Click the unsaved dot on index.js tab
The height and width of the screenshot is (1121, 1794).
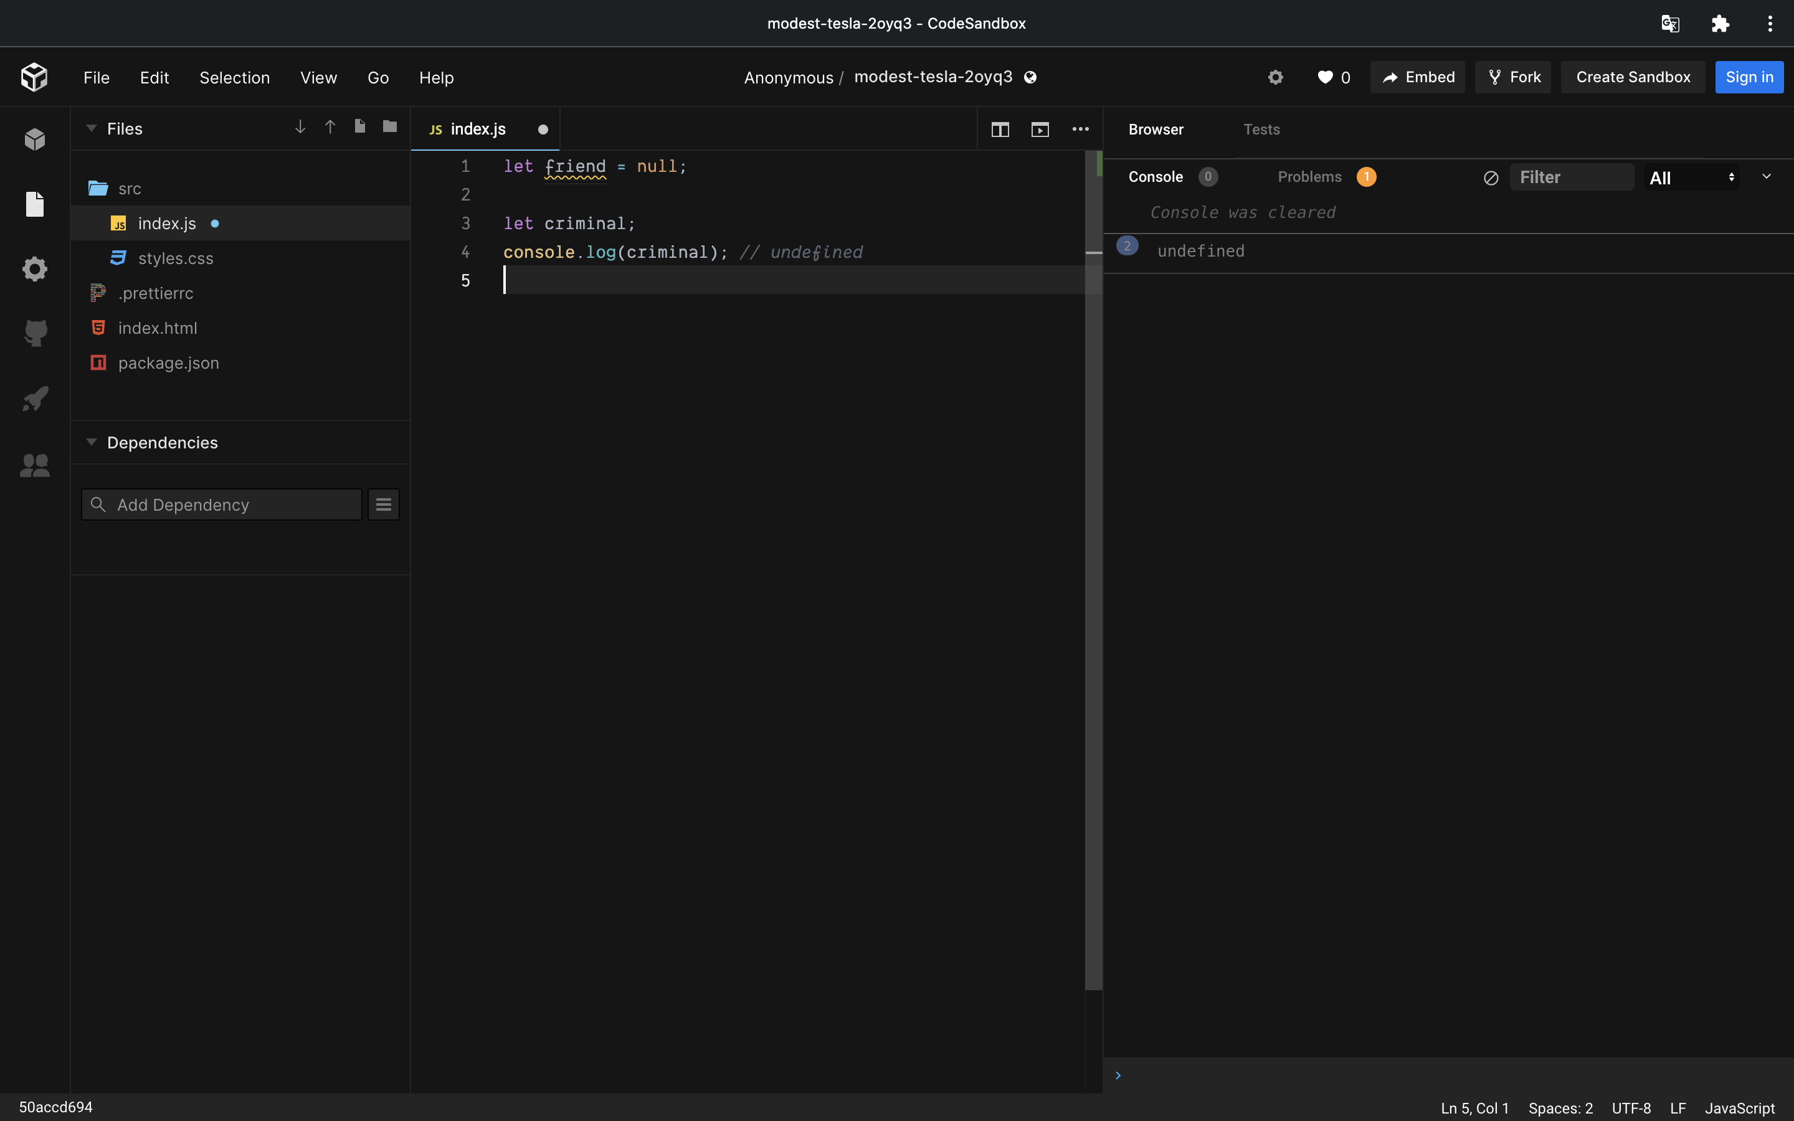click(x=543, y=130)
